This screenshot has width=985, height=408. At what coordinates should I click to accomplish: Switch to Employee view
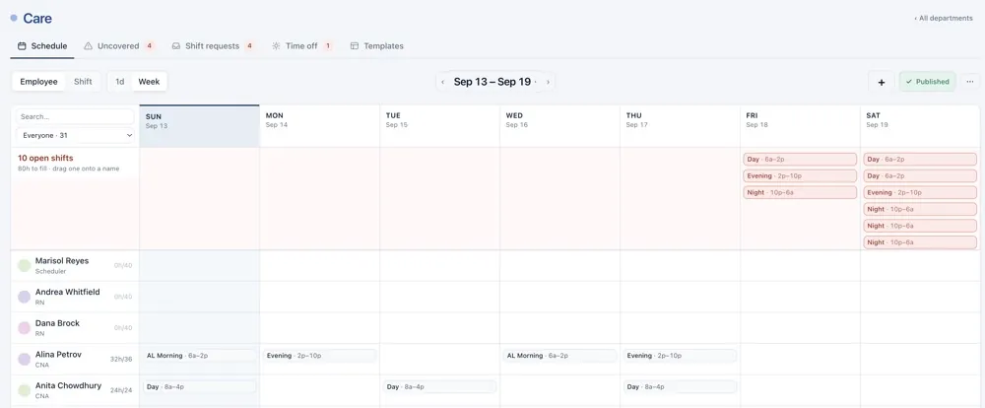click(x=39, y=82)
